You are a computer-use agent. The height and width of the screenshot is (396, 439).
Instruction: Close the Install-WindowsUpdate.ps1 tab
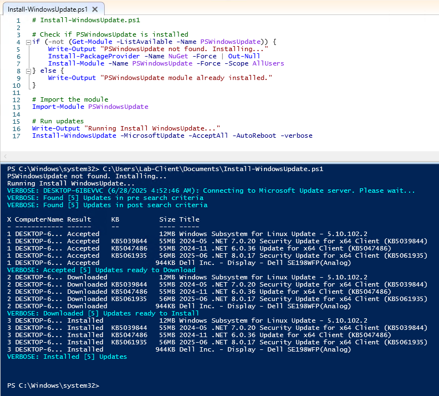point(95,9)
